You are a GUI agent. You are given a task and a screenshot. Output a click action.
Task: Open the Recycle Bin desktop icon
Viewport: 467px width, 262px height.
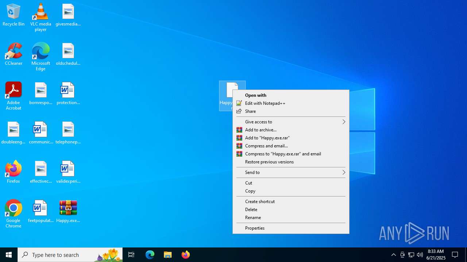(13, 15)
